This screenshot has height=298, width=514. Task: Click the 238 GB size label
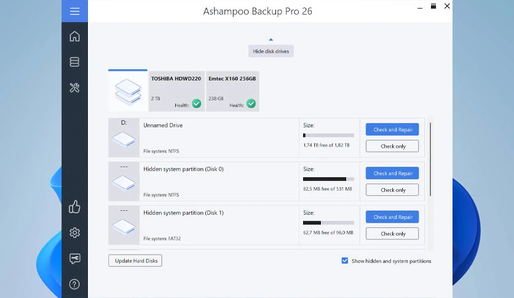click(x=216, y=99)
